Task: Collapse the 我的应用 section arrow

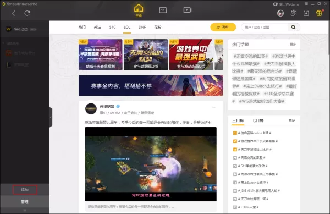Action: point(3,43)
